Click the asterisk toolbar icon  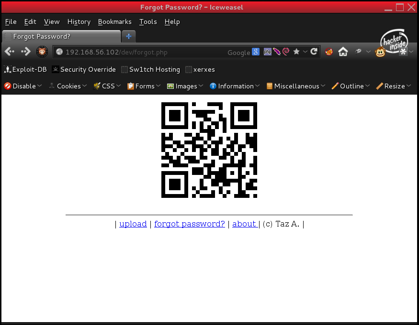click(x=403, y=52)
